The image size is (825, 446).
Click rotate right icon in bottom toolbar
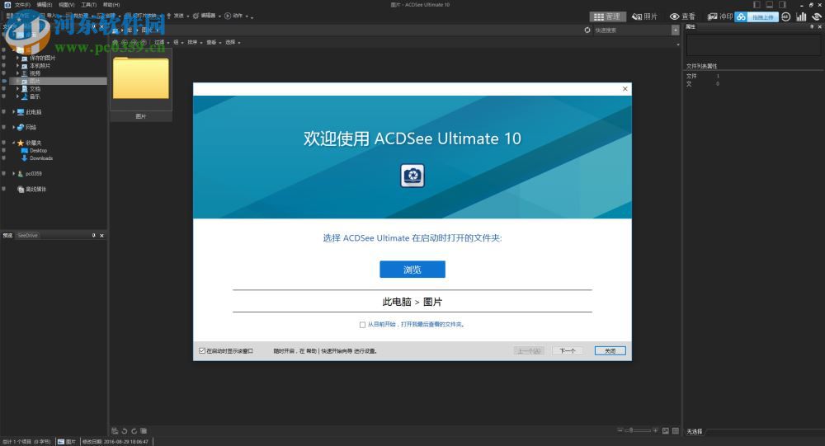(x=134, y=430)
